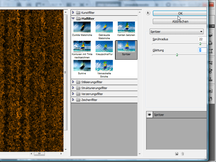Screen dimensions: 216x162
Task: Open the Actions play icon in Photoshop dock
Action: click(x=211, y=91)
